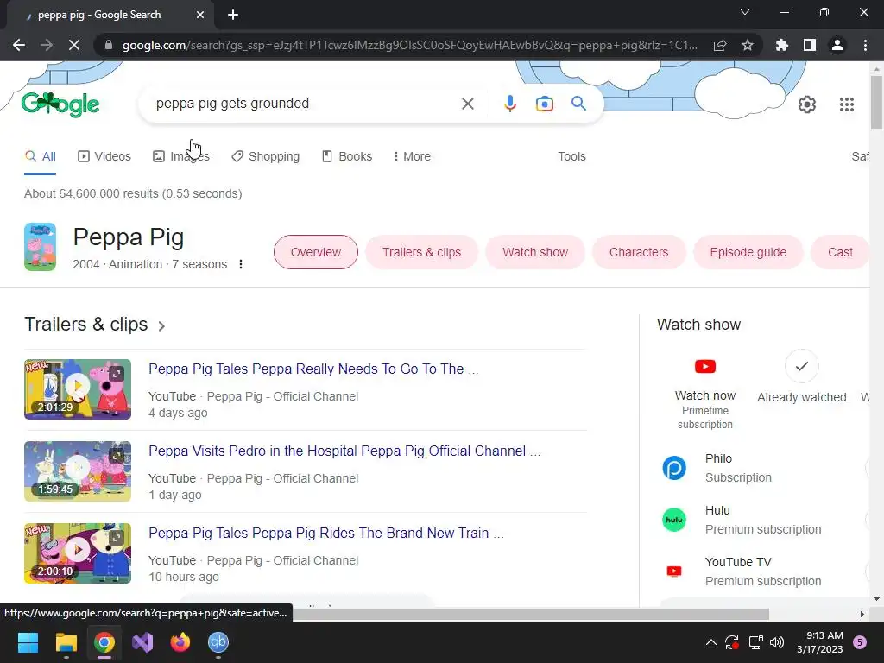Image resolution: width=884 pixels, height=663 pixels.
Task: Click the blue search magnifier button
Action: tap(578, 104)
